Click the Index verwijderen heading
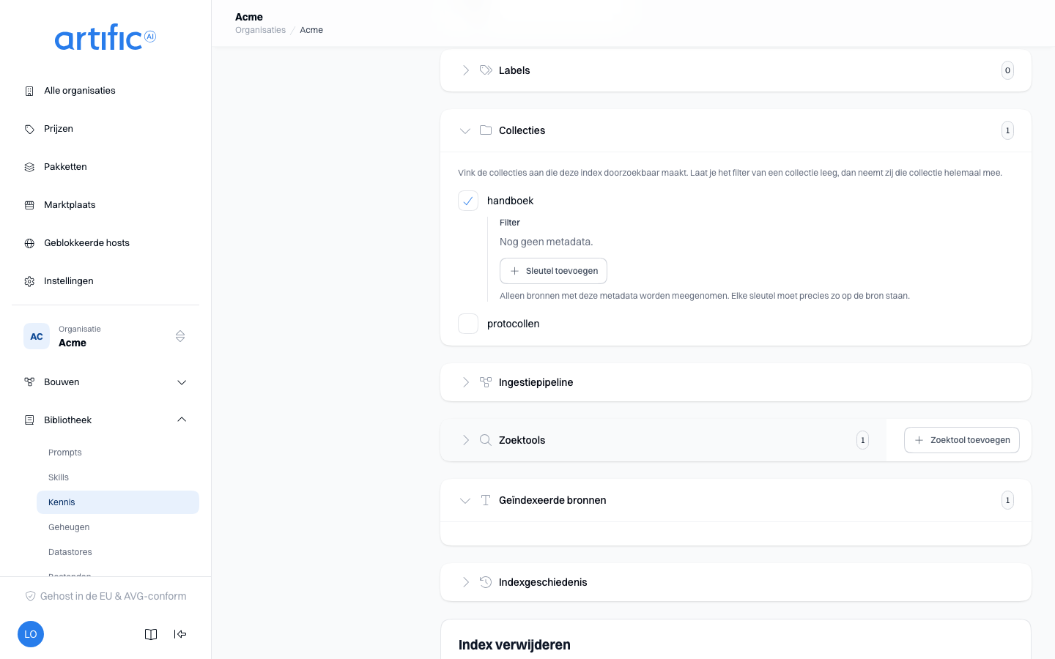1055x659 pixels. (514, 645)
